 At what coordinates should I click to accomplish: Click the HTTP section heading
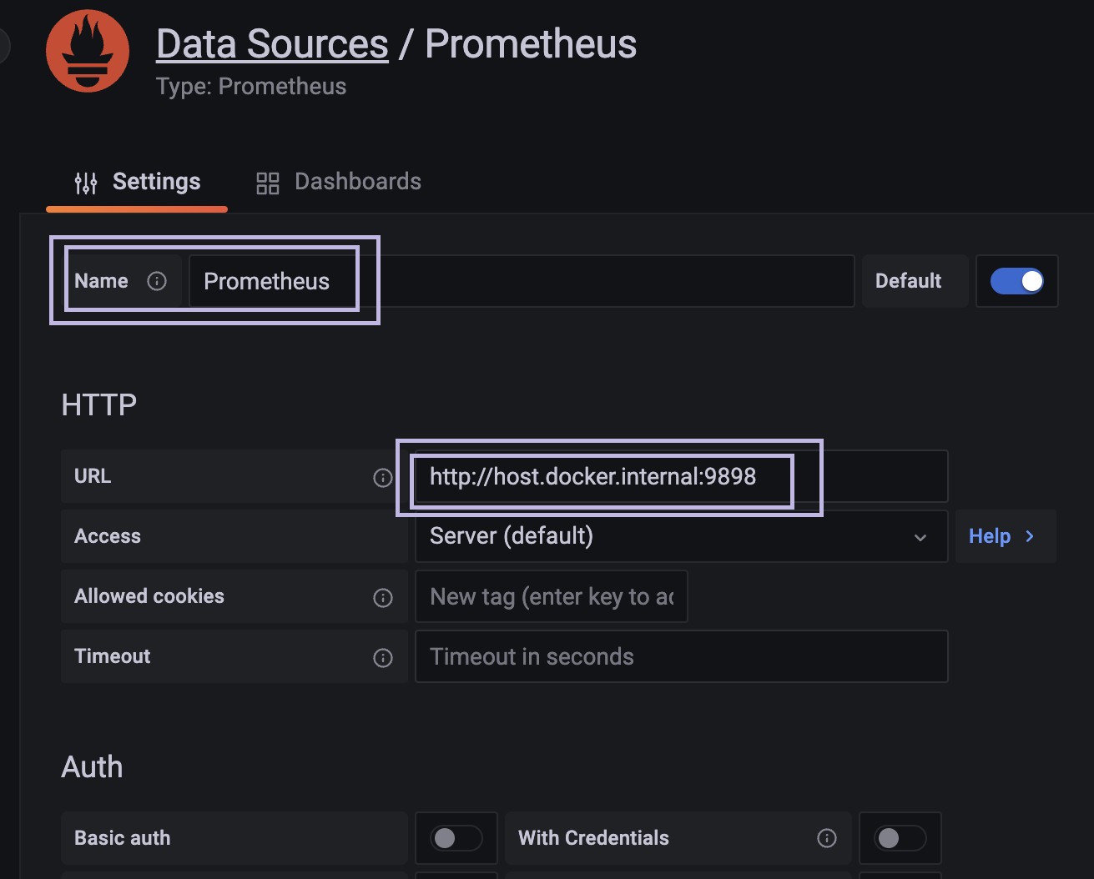point(99,404)
